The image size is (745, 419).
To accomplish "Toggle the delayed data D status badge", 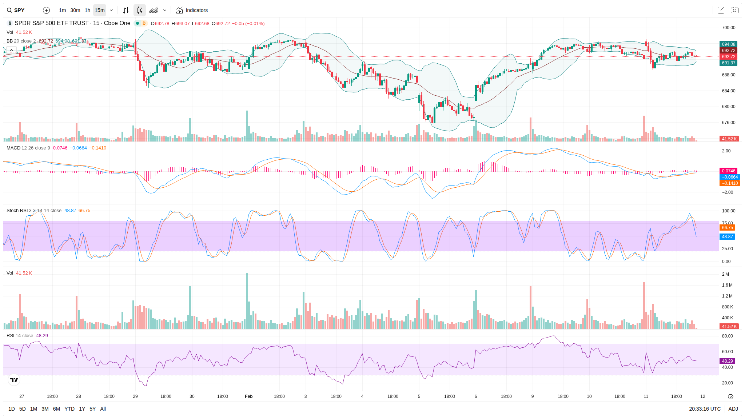I will pyautogui.click(x=144, y=23).
